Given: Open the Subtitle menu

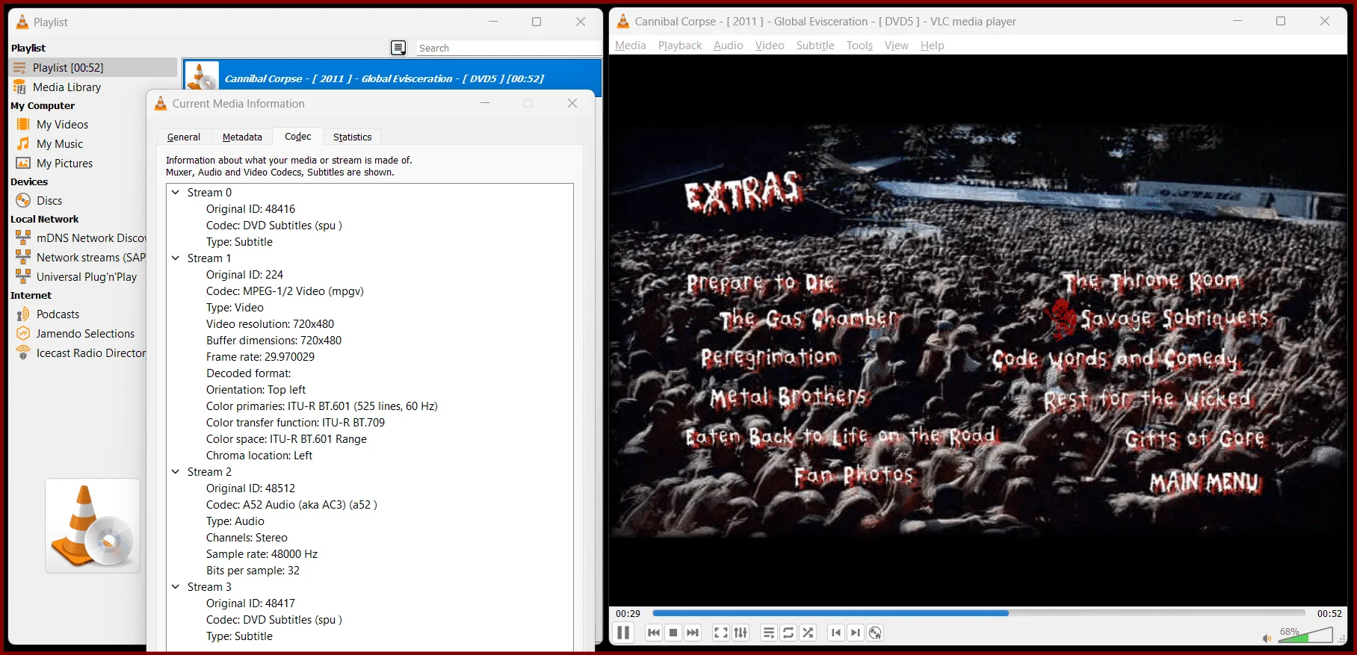Looking at the screenshot, I should [x=815, y=46].
